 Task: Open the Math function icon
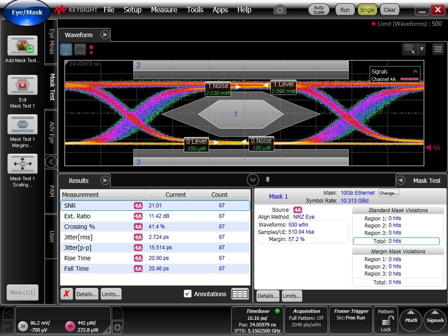click(x=411, y=320)
